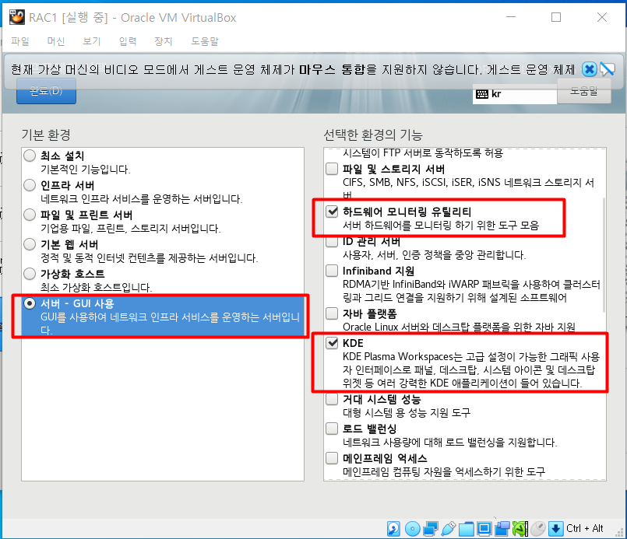This screenshot has height=539, width=627.
Task: Click the Ctrl + Alt host key label
Action: (x=585, y=529)
